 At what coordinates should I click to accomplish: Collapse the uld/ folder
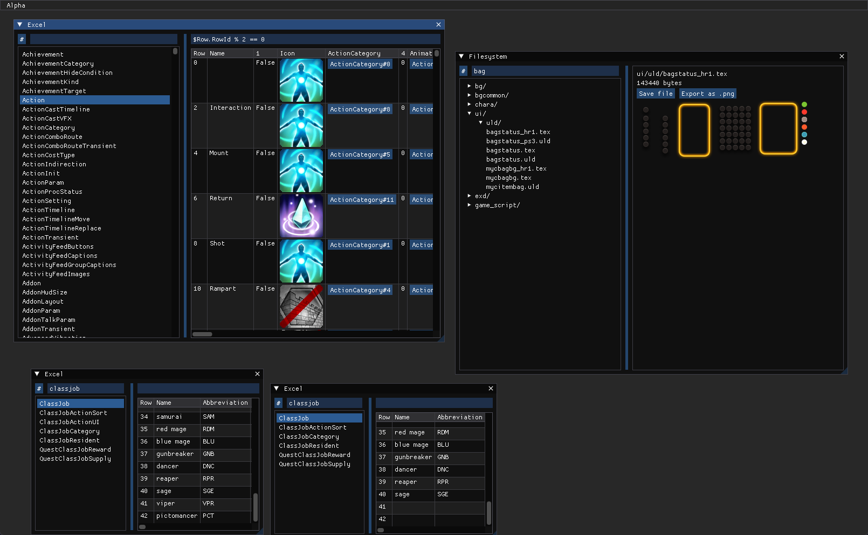coord(481,123)
